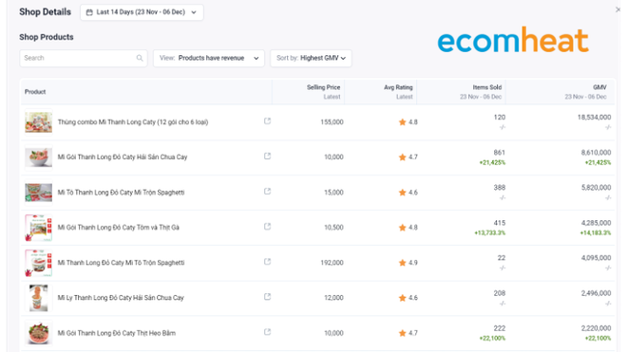627x352 pixels.
Task: Click items sold value 208
Action: click(500, 293)
